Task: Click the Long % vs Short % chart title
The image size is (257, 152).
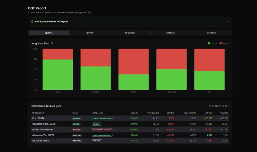Action: click(x=42, y=43)
